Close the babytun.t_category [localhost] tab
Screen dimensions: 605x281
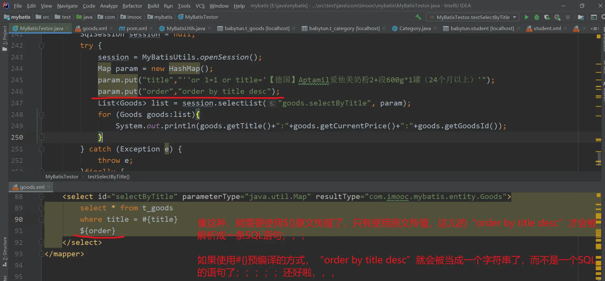[384, 28]
